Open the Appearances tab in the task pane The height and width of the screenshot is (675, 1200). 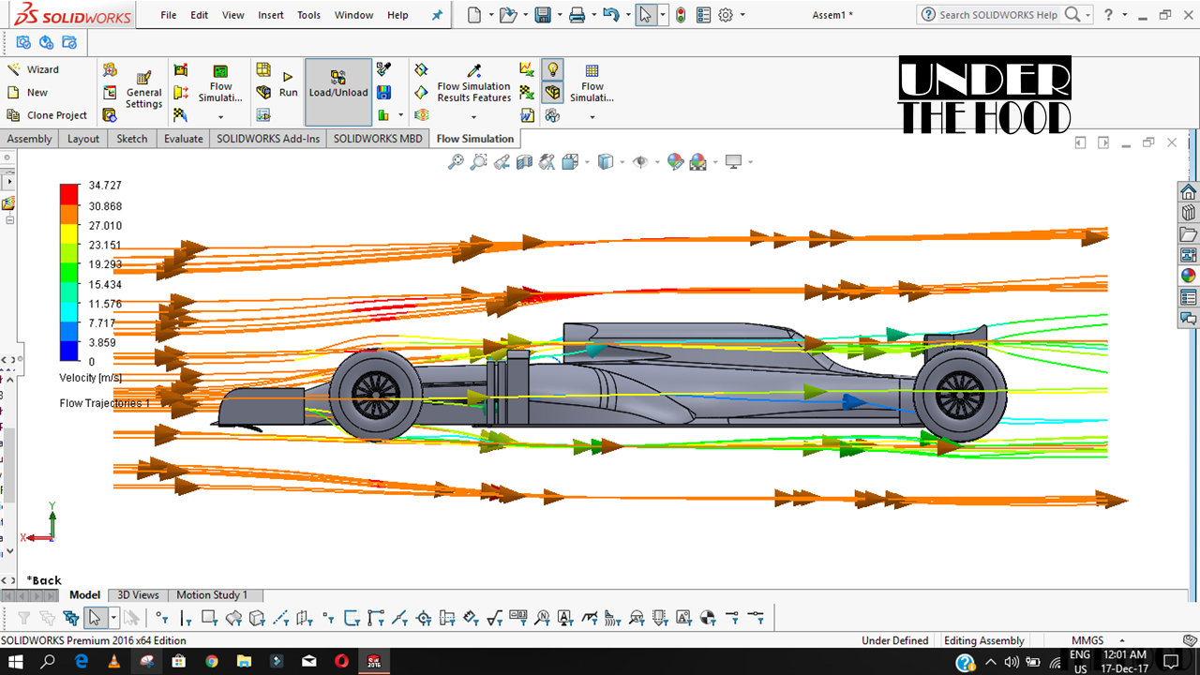tap(1189, 276)
